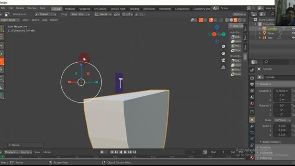
Task: Open the Modifiers wrench tab icon
Action: pos(252,126)
